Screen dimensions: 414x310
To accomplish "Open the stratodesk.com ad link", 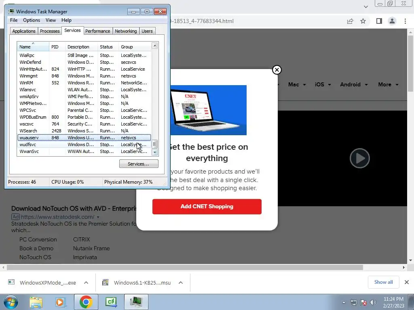I will coord(57,217).
